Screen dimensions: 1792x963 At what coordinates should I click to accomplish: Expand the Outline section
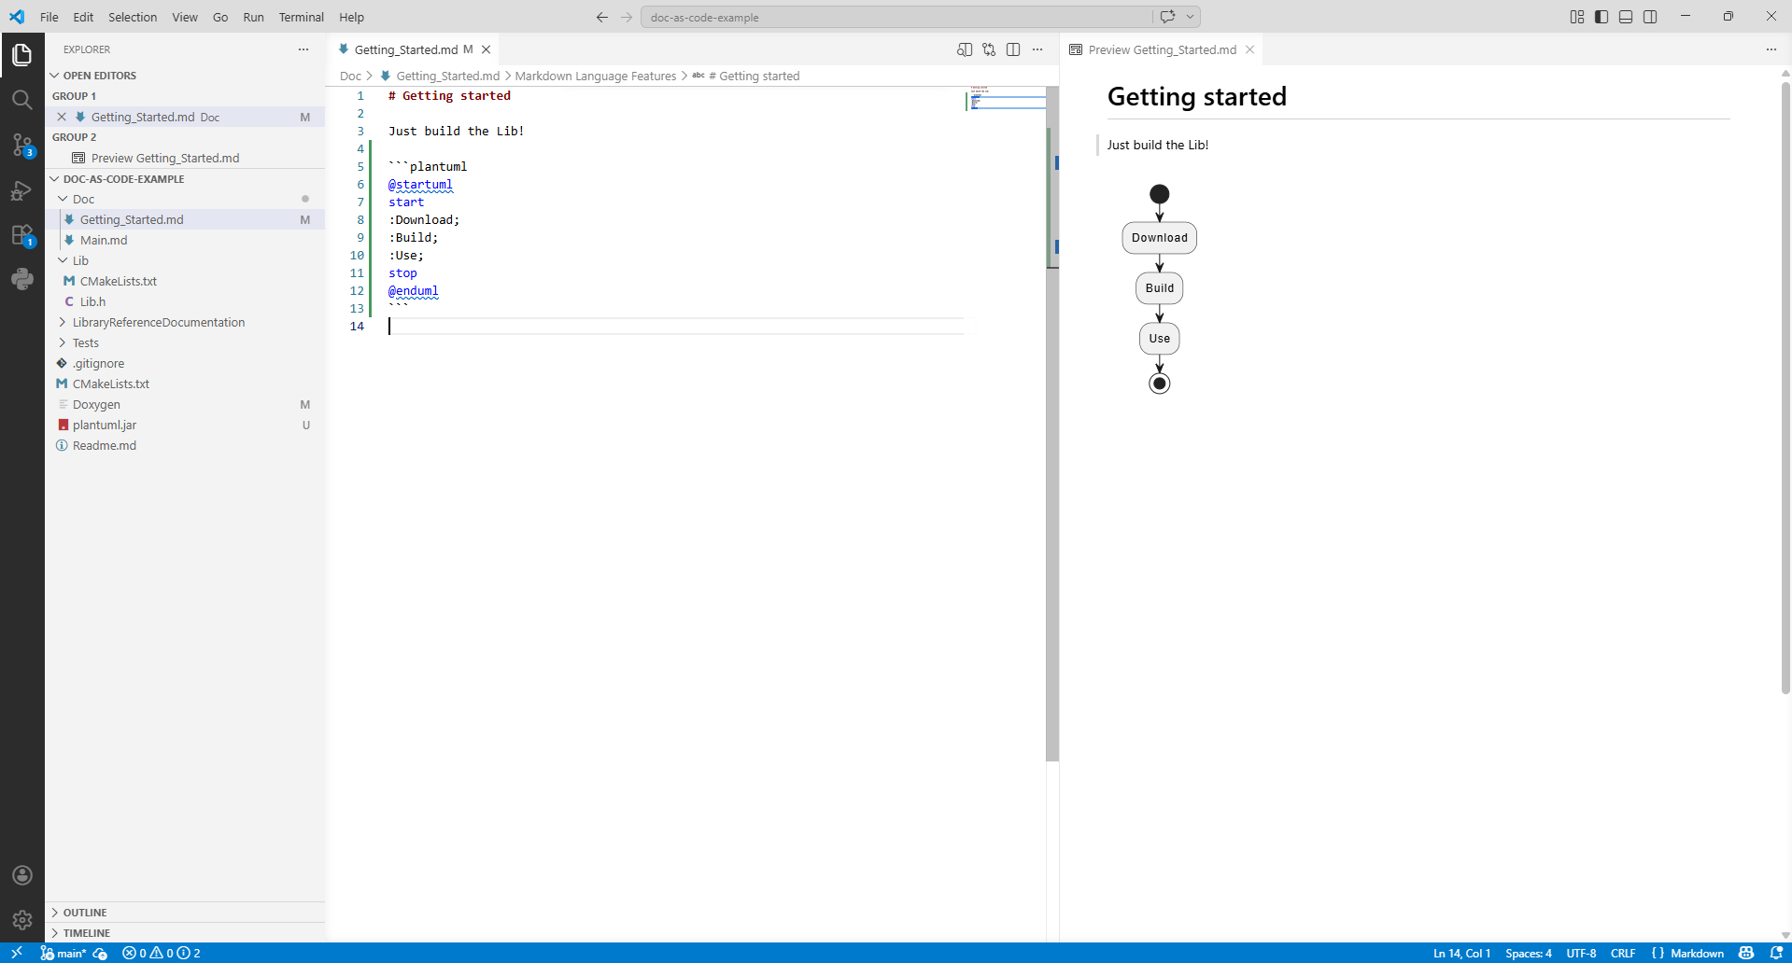click(85, 913)
